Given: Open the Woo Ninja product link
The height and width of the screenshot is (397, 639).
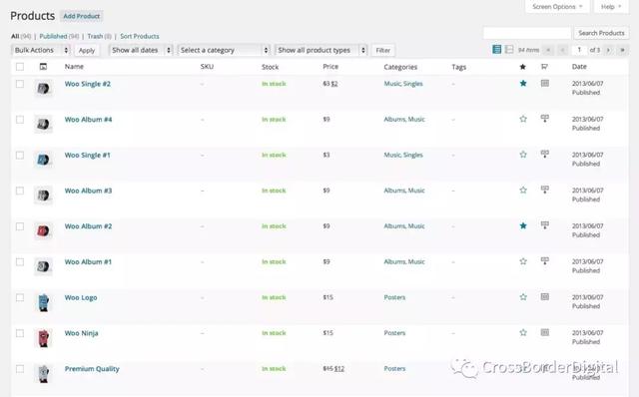Looking at the screenshot, I should point(81,333).
